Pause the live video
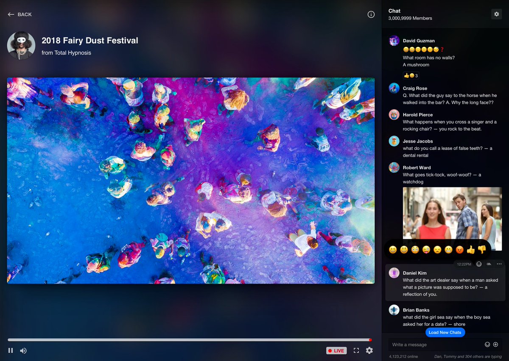 pyautogui.click(x=11, y=350)
